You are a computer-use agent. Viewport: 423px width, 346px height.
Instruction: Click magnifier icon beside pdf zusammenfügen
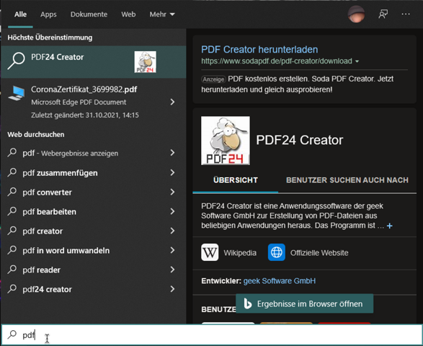[12, 172]
